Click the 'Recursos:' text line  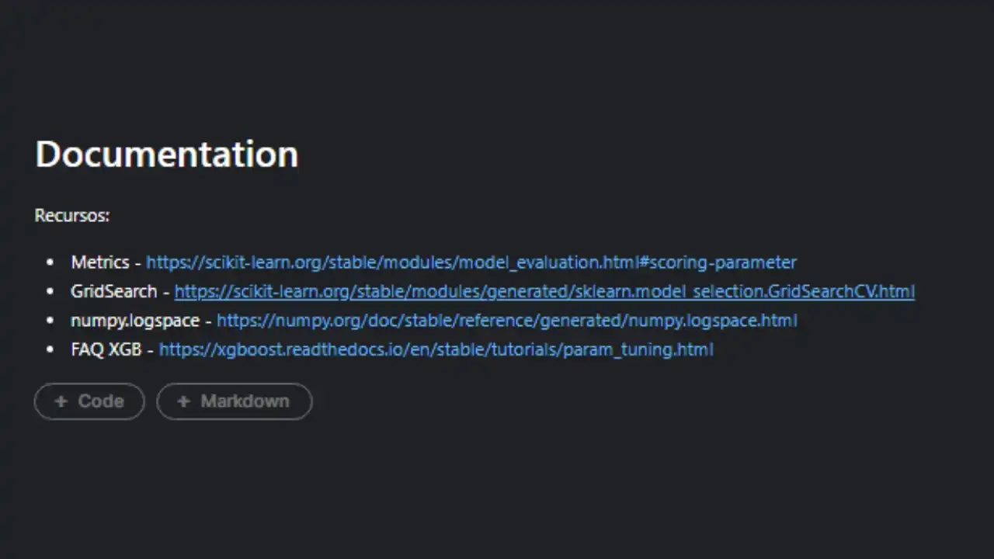pyautogui.click(x=72, y=216)
